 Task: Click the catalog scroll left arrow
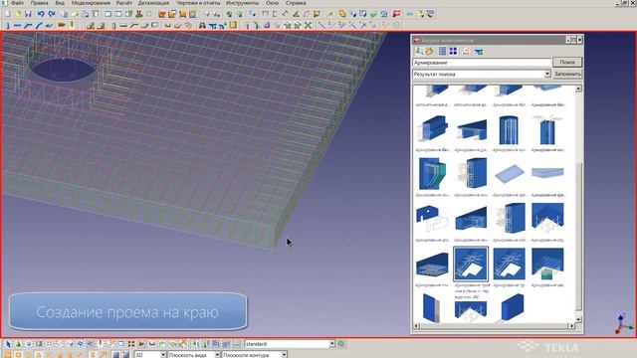[416, 326]
